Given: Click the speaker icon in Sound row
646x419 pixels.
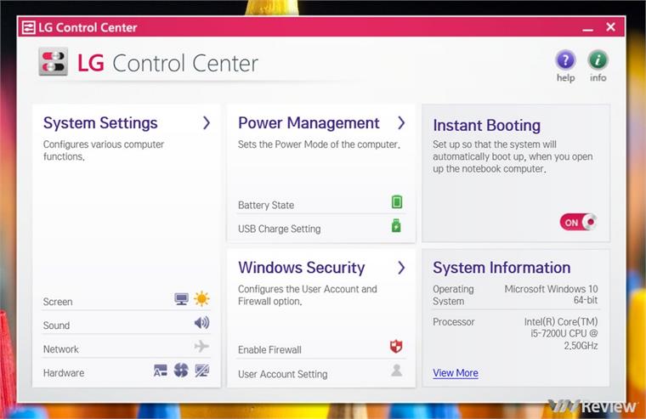Looking at the screenshot, I should point(201,323).
